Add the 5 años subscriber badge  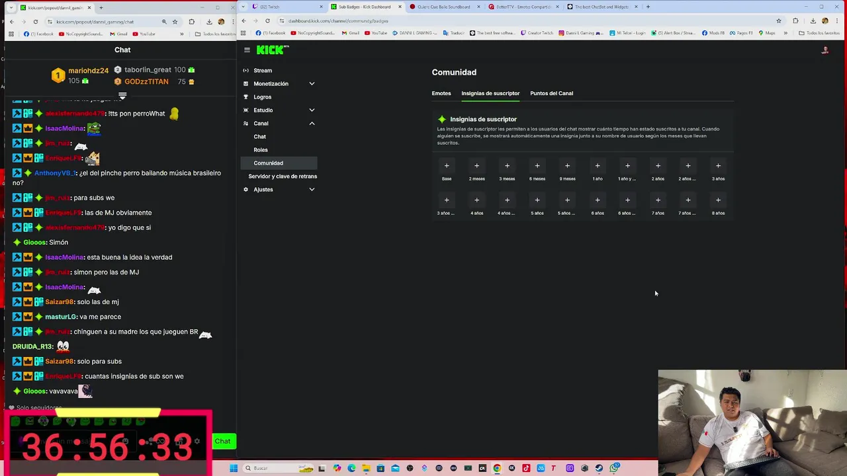point(537,200)
